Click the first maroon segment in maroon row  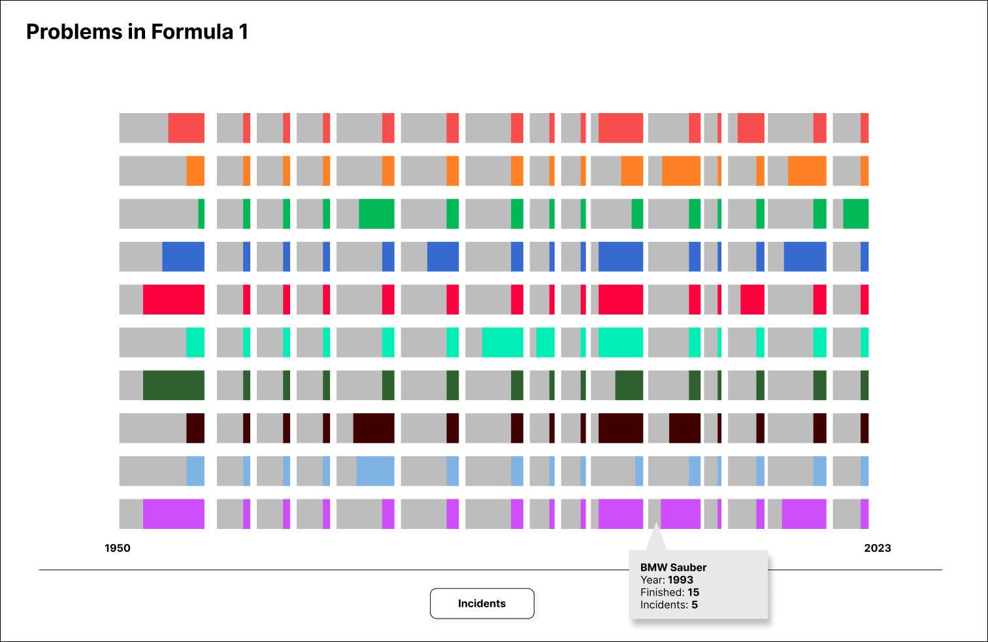(195, 428)
